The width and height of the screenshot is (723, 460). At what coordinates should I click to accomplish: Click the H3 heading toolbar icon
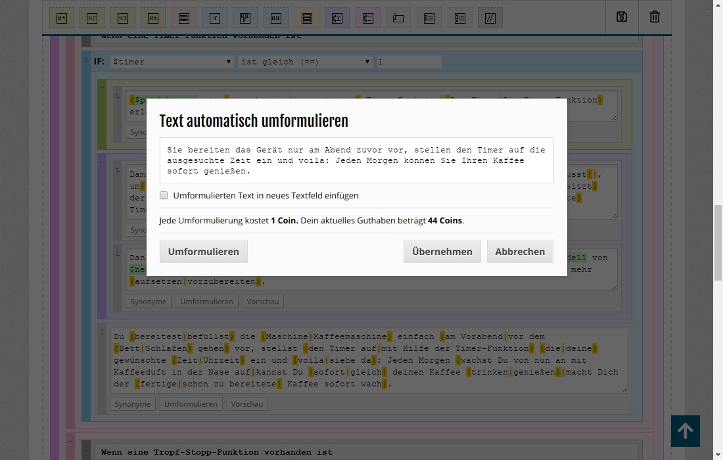(123, 18)
